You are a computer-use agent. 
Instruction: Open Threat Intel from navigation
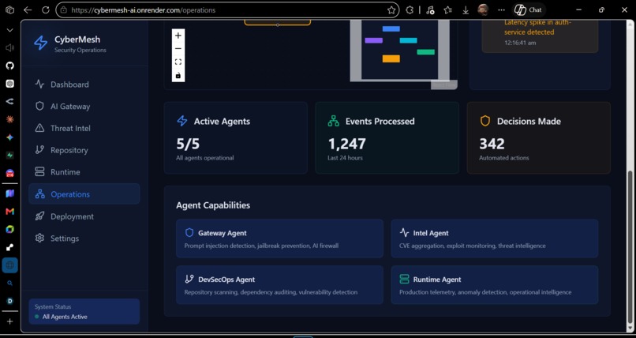pos(84,128)
